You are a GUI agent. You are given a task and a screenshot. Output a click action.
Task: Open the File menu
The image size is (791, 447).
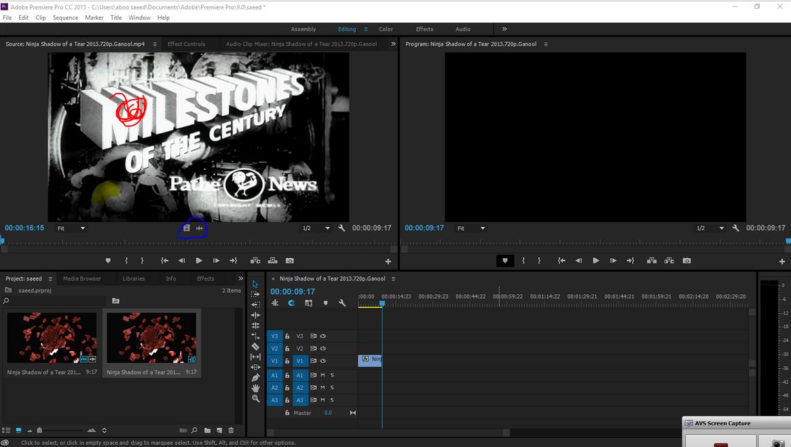pyautogui.click(x=7, y=18)
